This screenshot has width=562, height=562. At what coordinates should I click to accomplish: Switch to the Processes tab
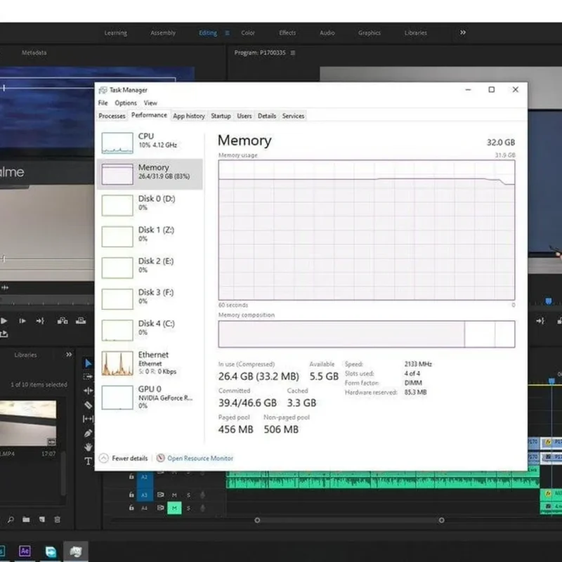[x=112, y=116]
